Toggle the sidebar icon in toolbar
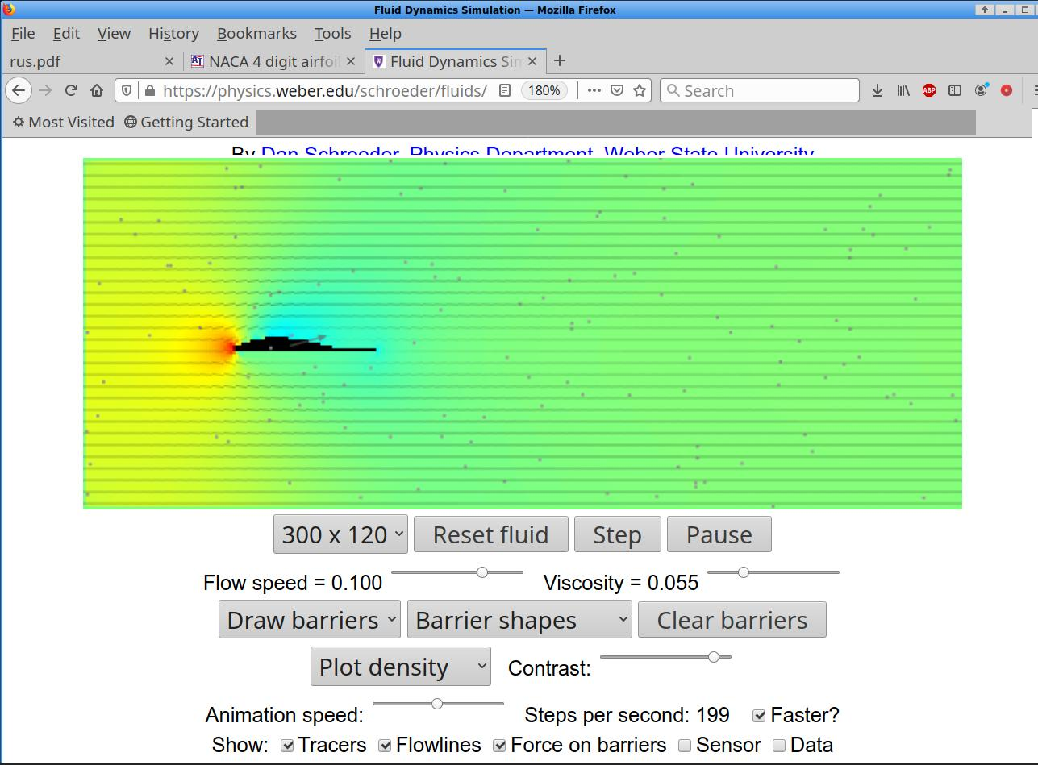This screenshot has width=1038, height=765. [955, 90]
